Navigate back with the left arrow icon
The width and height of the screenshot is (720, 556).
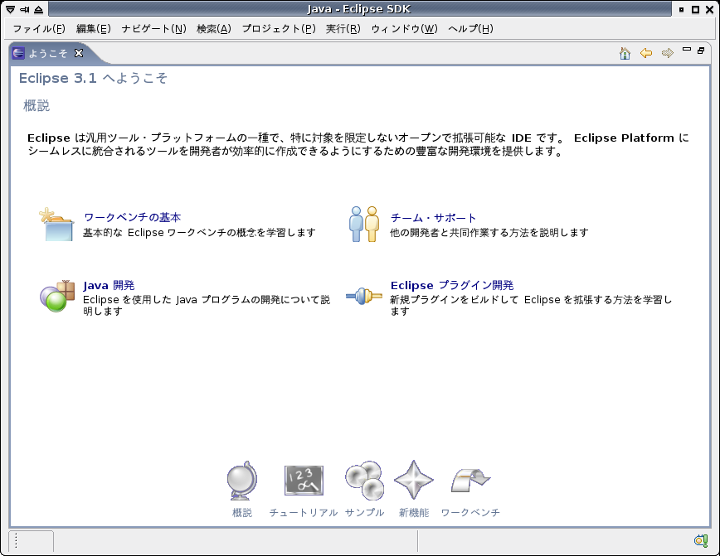(x=646, y=53)
